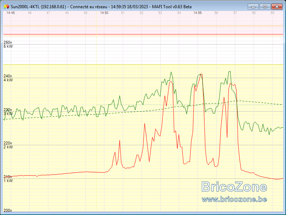Click the BricoZone logo text
This screenshot has height=215, width=286.
coord(235,186)
